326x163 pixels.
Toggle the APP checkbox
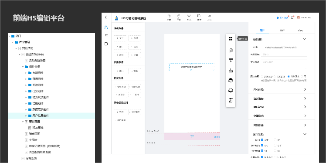tap(262, 140)
